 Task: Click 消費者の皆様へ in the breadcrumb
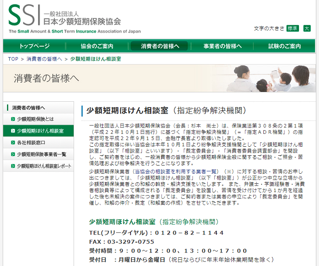point(44,59)
